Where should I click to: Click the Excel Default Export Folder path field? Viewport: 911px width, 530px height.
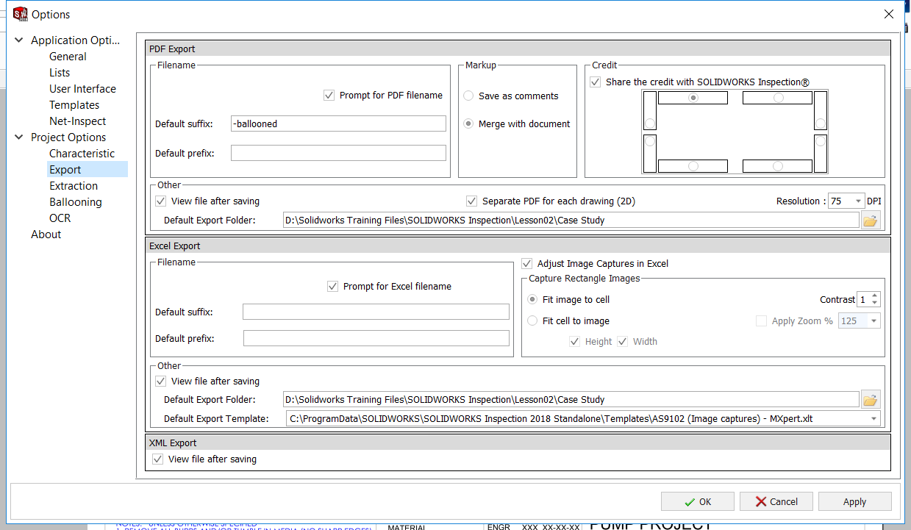click(571, 399)
